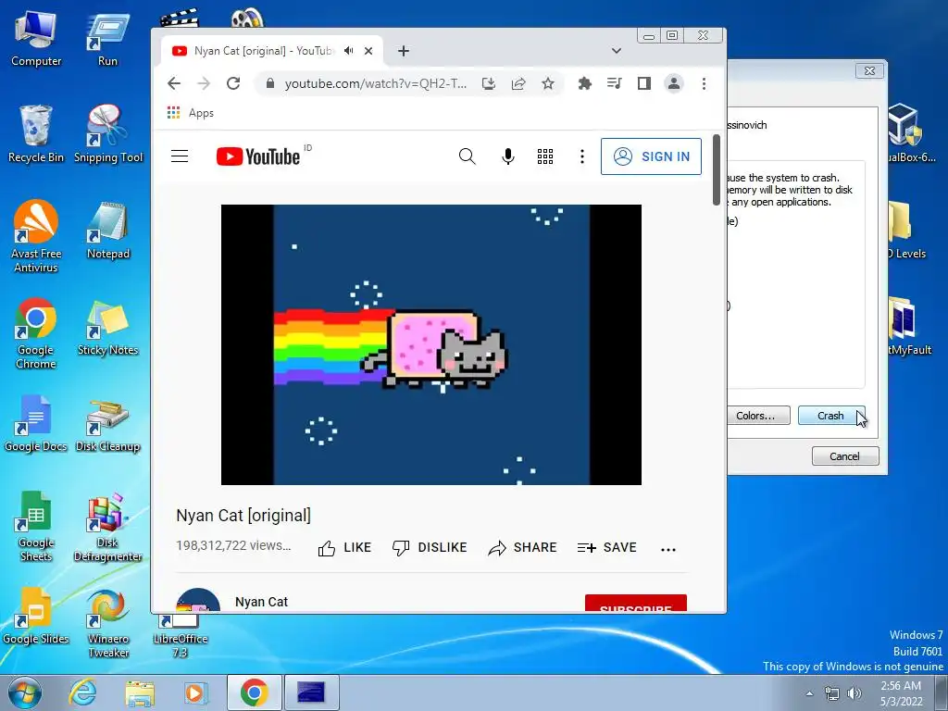Select the Google Docs shortcut
This screenshot has width=948, height=711.
coord(36,423)
